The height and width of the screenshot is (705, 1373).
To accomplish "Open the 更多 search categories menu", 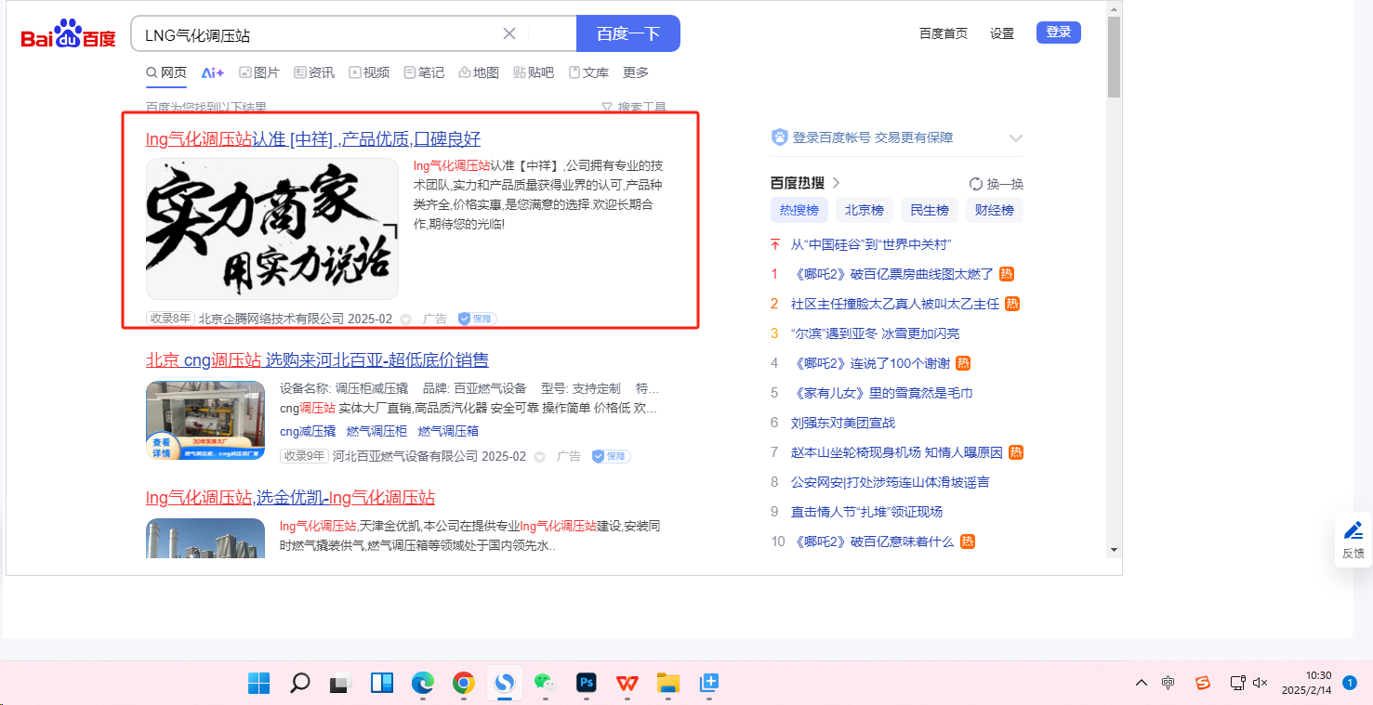I will tap(636, 72).
